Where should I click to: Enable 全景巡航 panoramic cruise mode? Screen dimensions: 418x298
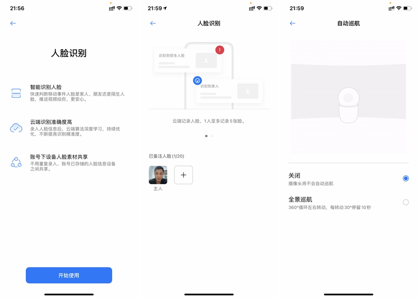click(405, 202)
